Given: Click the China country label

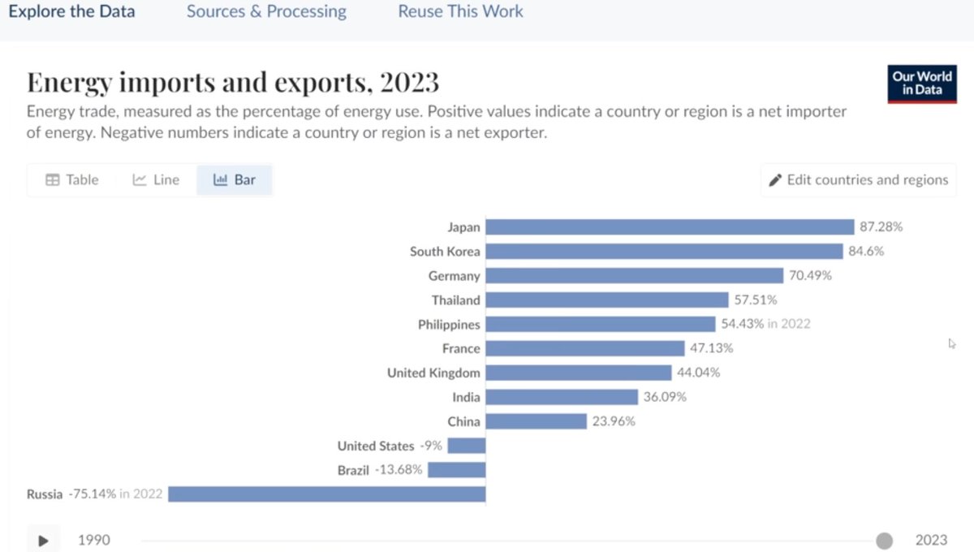Looking at the screenshot, I should click(463, 422).
